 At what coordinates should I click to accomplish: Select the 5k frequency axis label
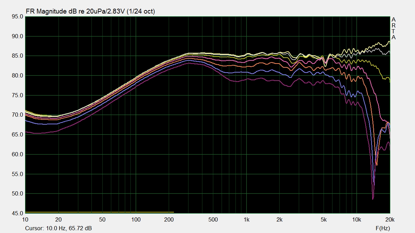(x=324, y=219)
